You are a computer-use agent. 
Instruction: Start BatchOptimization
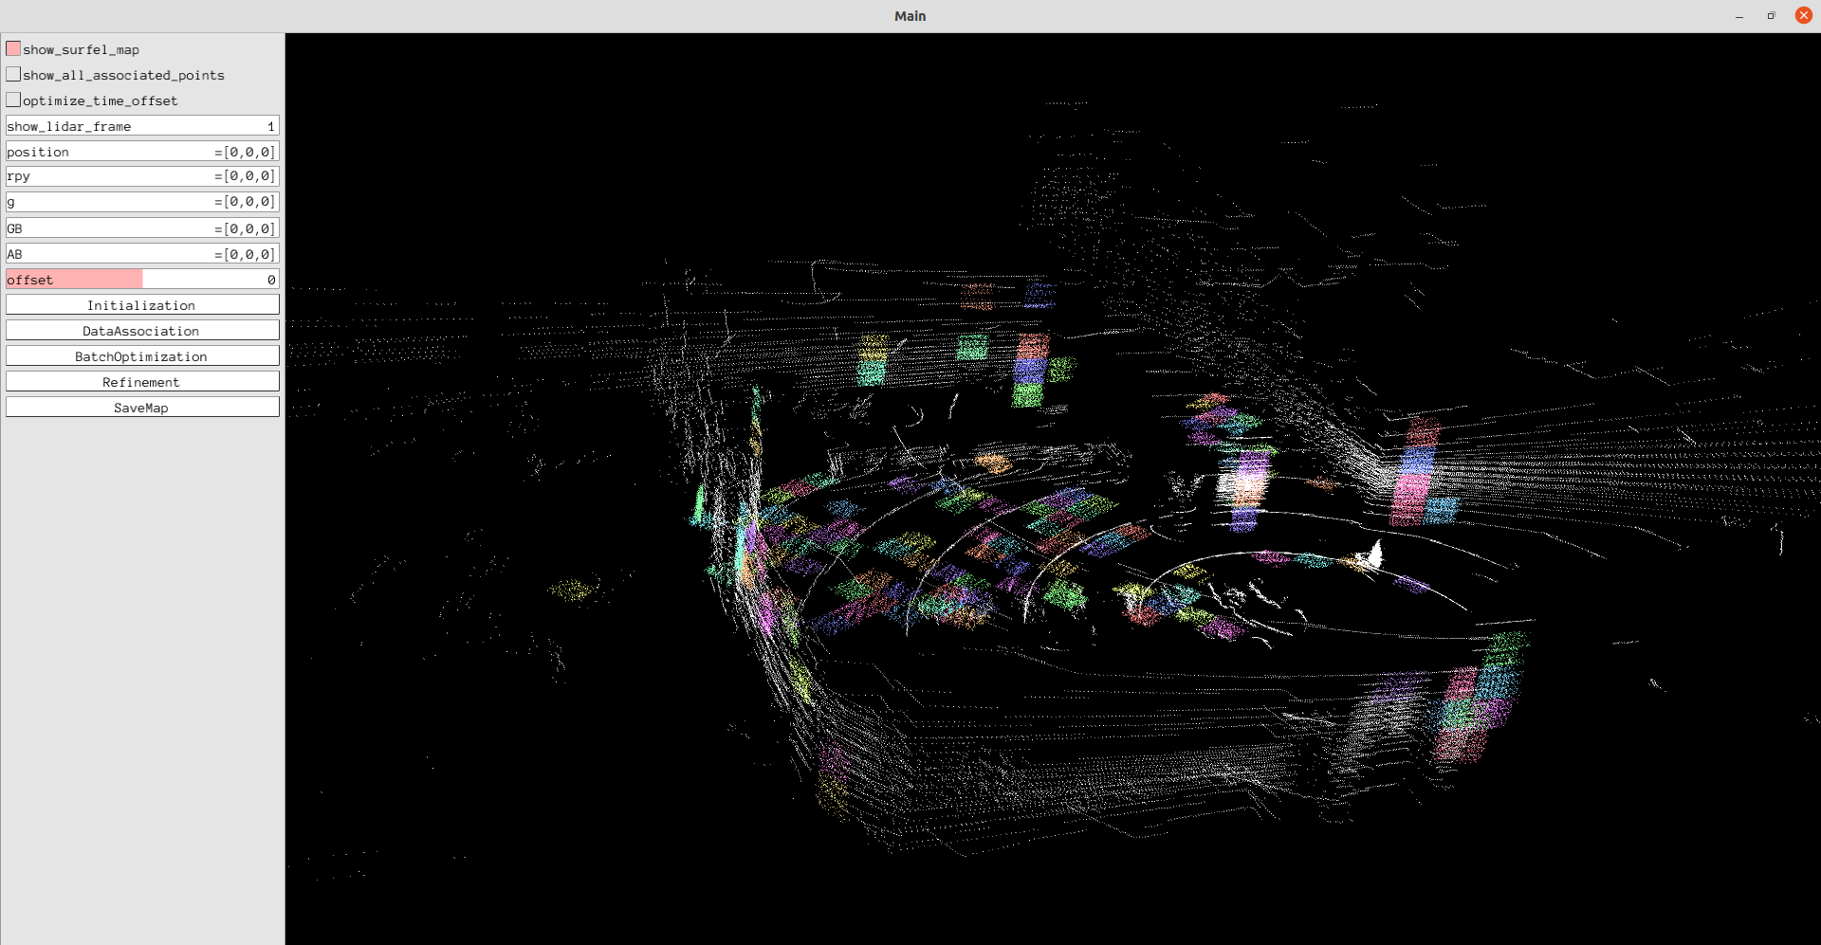pyautogui.click(x=142, y=356)
